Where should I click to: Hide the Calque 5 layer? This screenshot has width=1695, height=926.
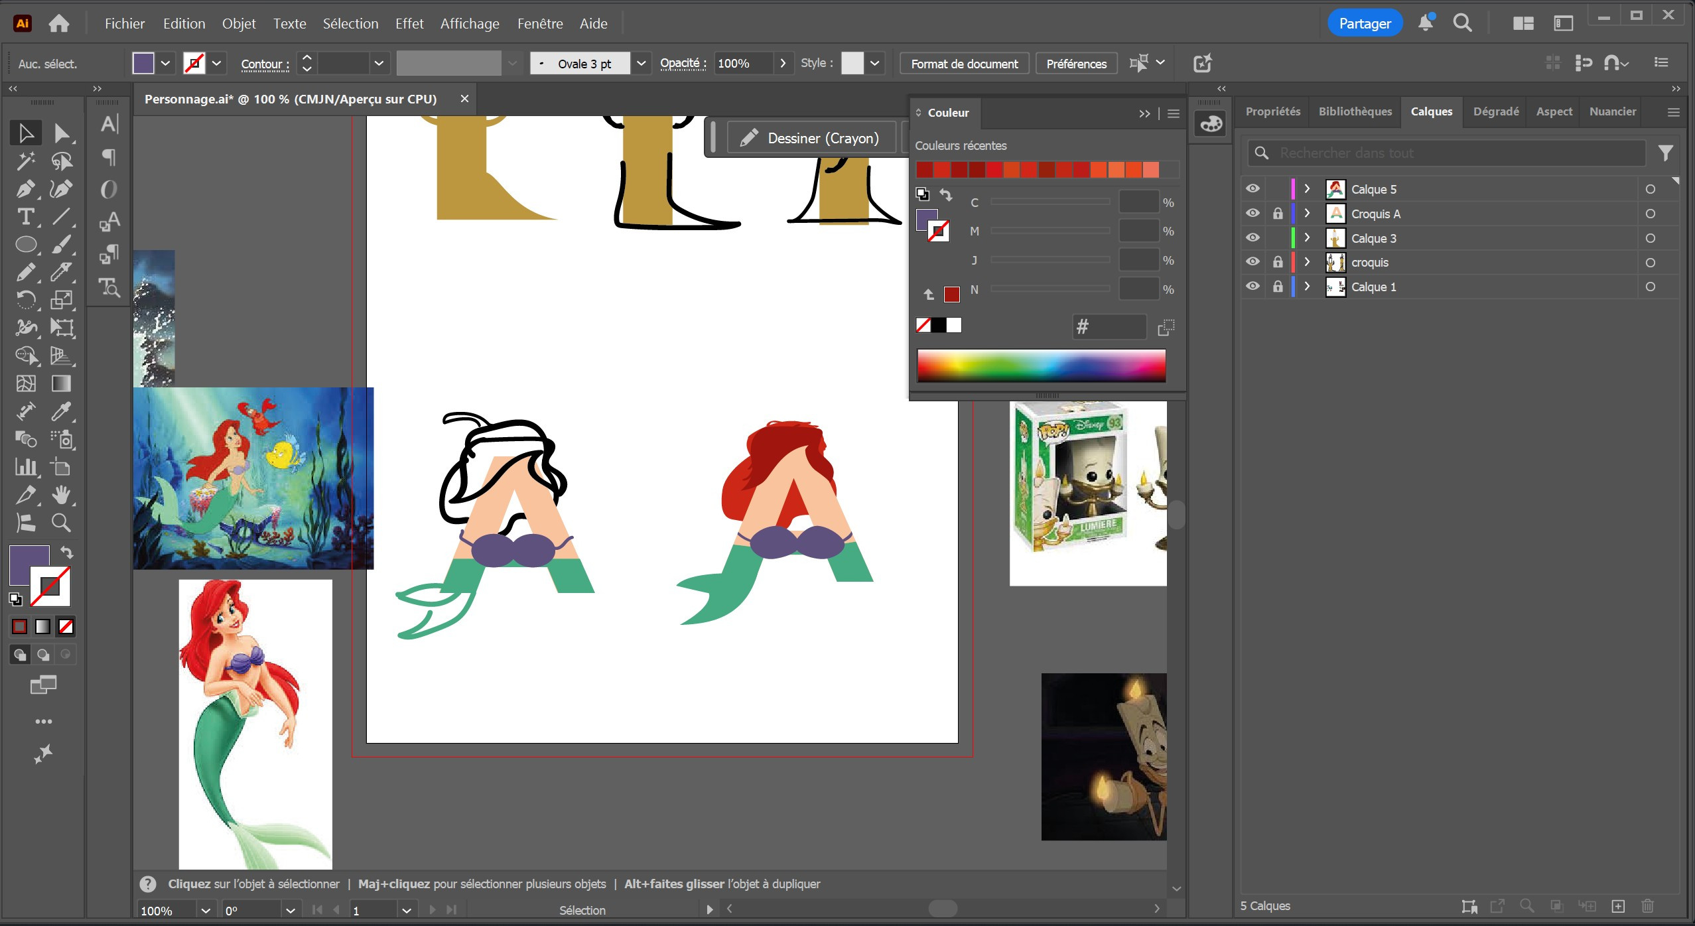click(1252, 189)
